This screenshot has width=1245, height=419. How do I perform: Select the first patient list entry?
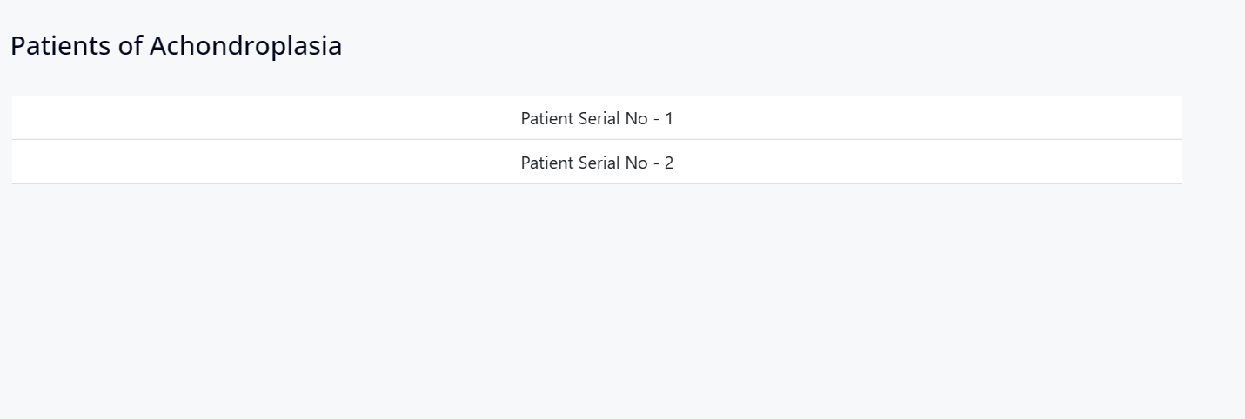[x=597, y=118]
